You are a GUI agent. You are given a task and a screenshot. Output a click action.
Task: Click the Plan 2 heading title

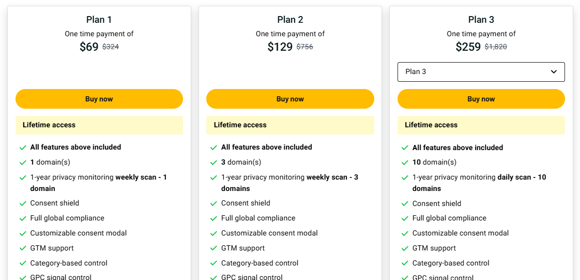click(290, 20)
